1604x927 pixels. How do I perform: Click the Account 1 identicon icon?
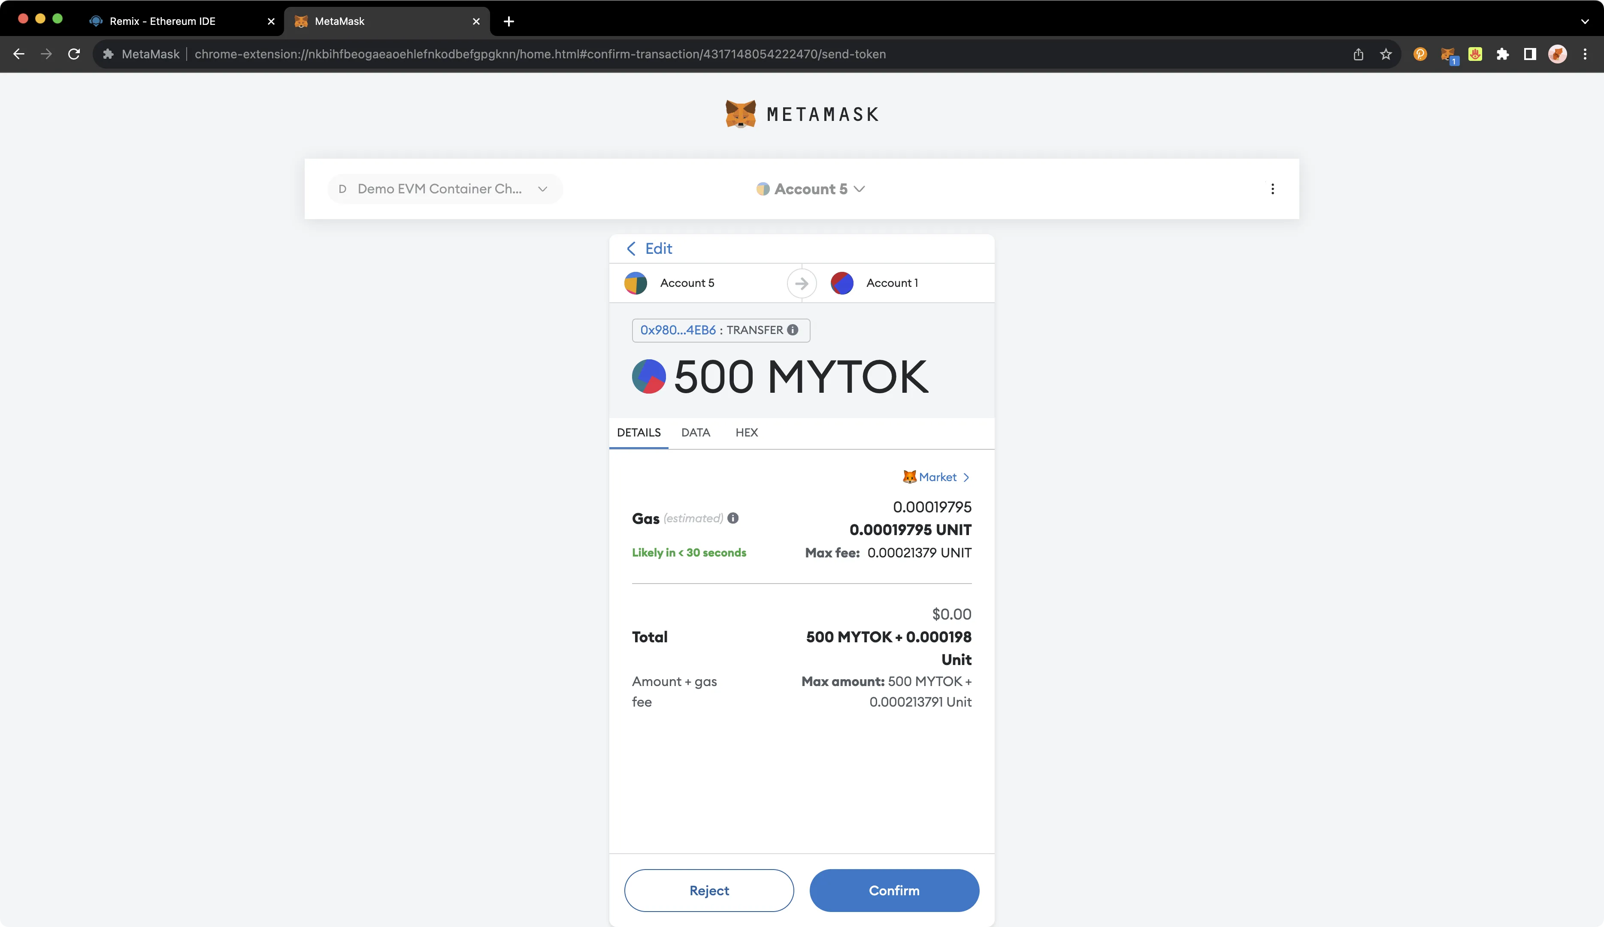[841, 283]
